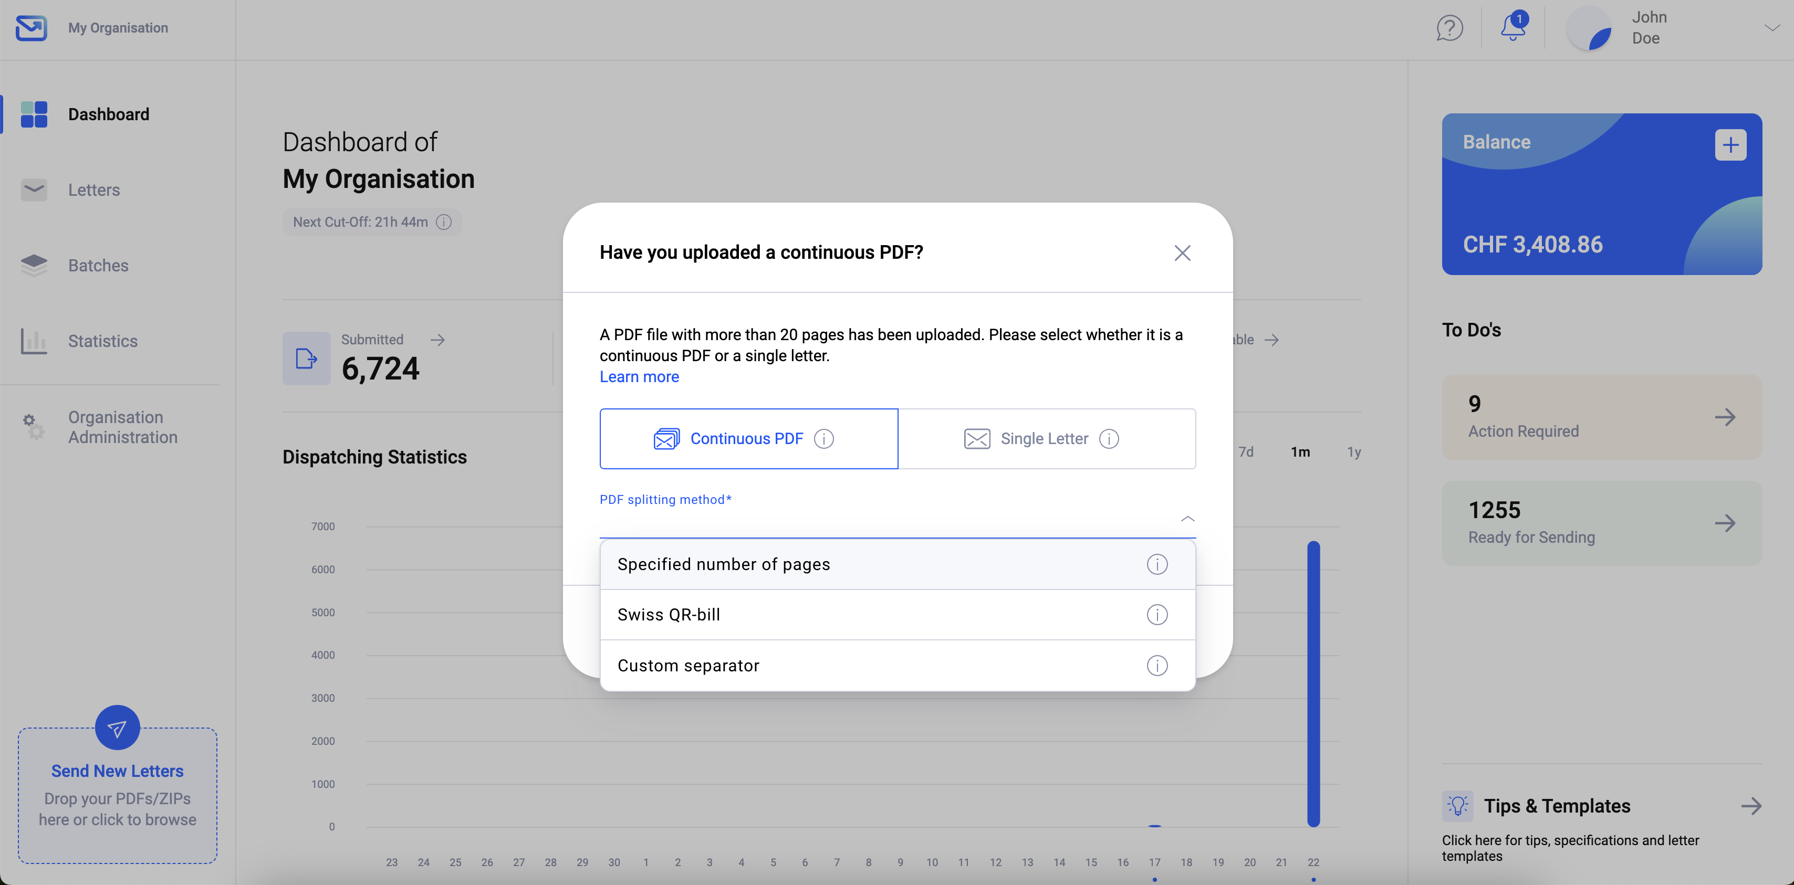Collapse the PDF splitting method dropdown
The width and height of the screenshot is (1794, 885).
tap(1187, 519)
